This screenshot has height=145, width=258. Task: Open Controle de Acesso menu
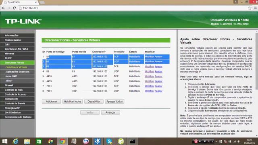[17, 94]
